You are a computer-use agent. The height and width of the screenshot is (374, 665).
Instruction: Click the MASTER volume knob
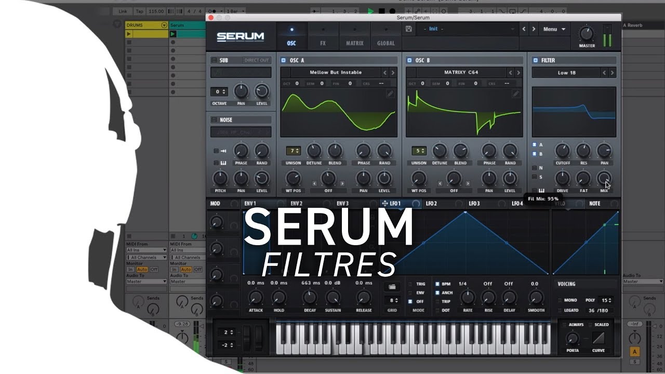click(587, 34)
